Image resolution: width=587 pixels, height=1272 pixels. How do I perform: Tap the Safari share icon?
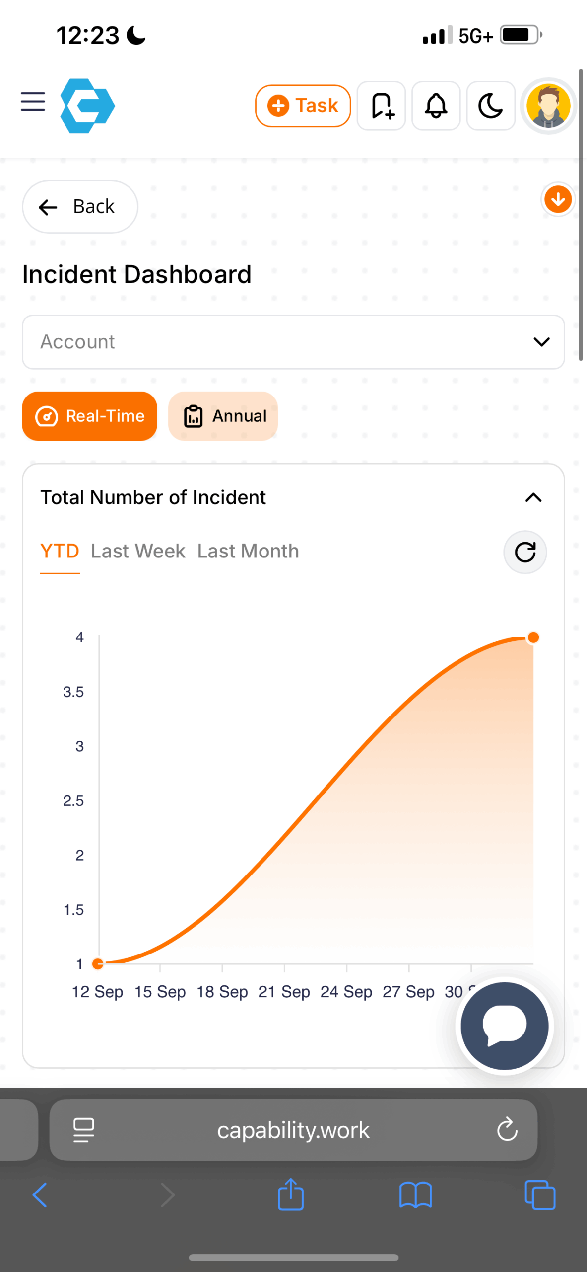point(291,1194)
